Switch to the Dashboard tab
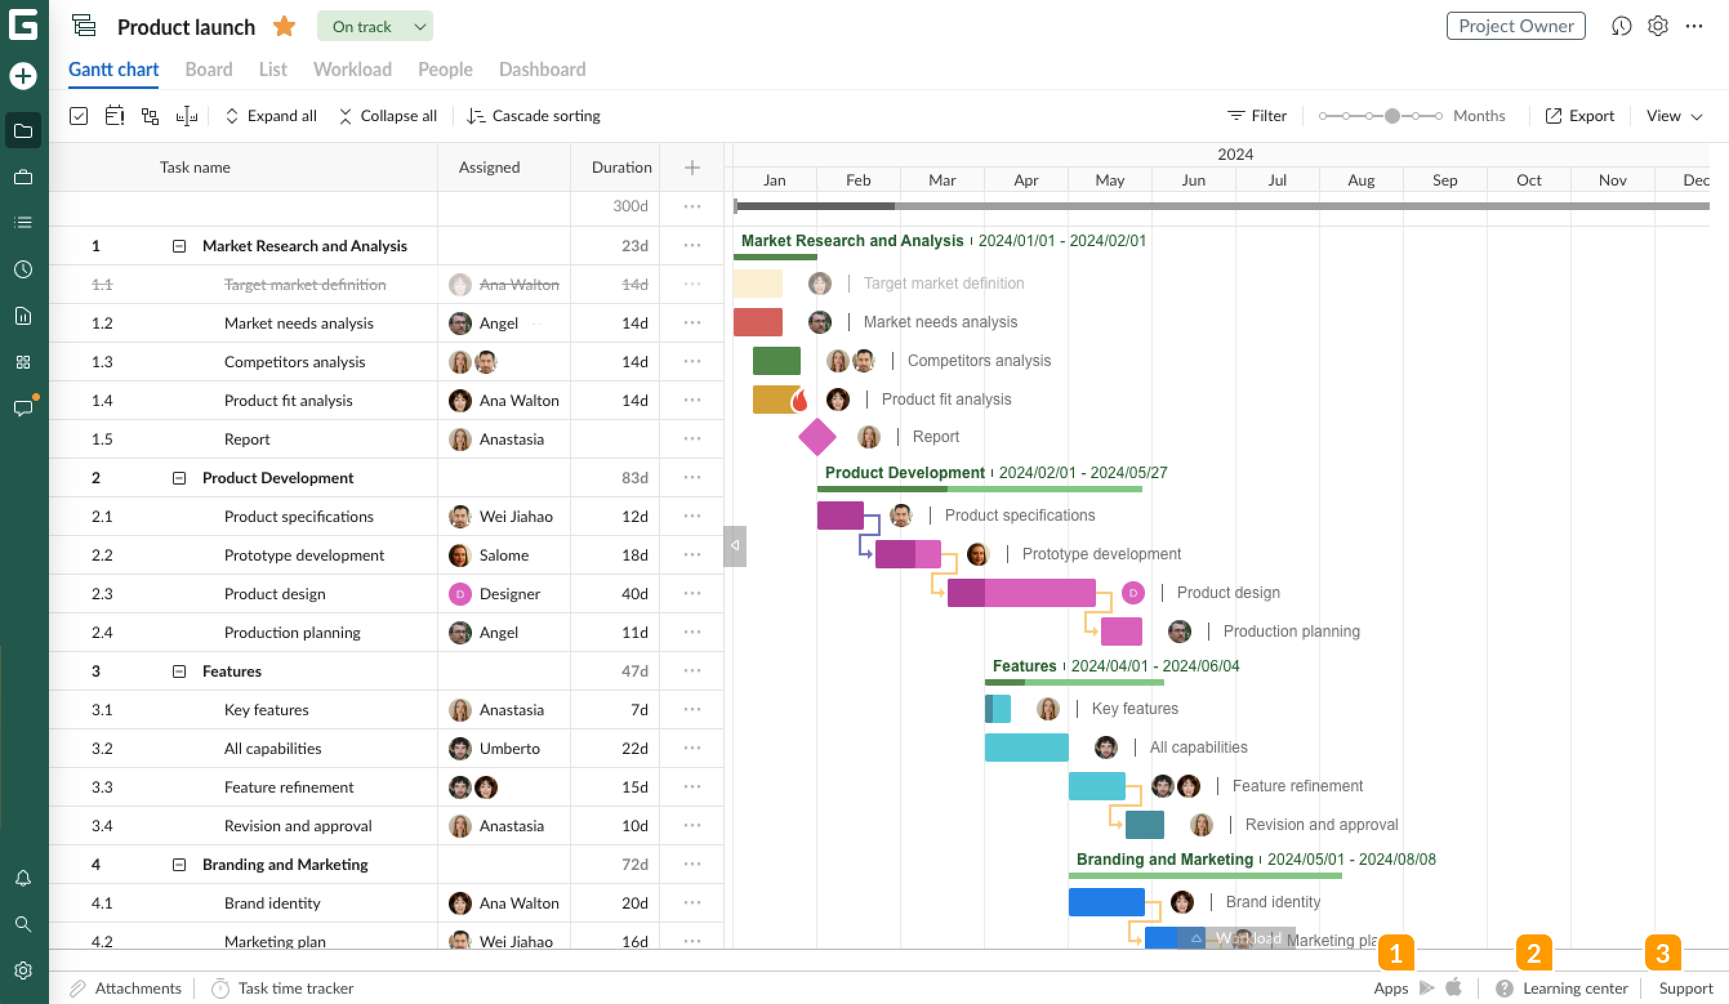 point(542,69)
